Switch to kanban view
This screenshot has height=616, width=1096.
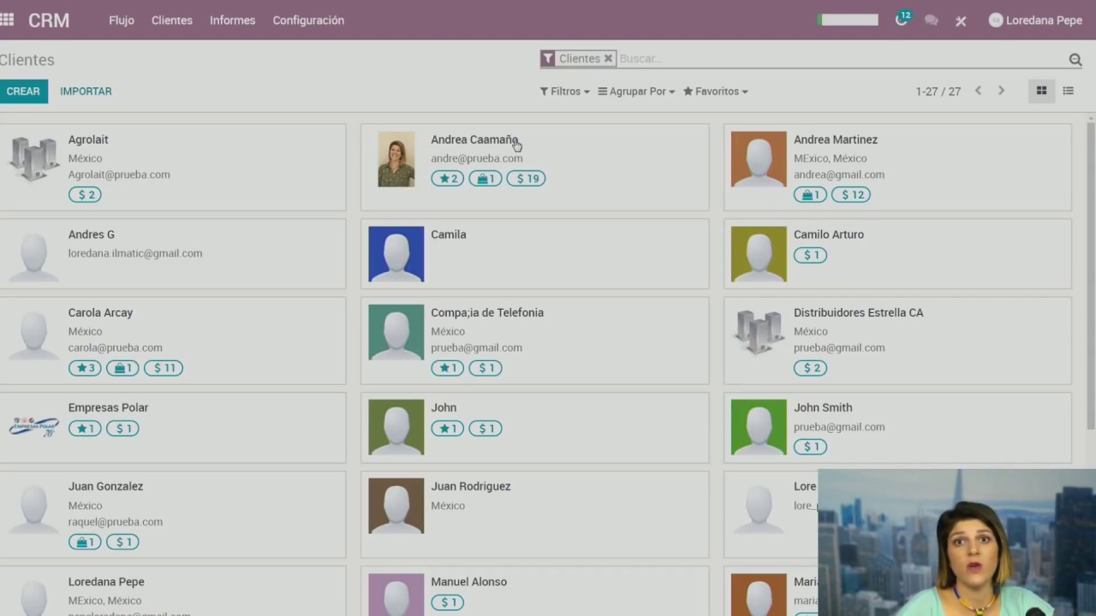1041,91
